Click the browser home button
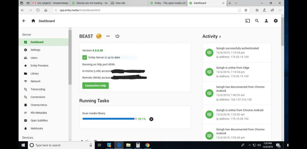Viewport: 307px width, 149px height. point(46,10)
